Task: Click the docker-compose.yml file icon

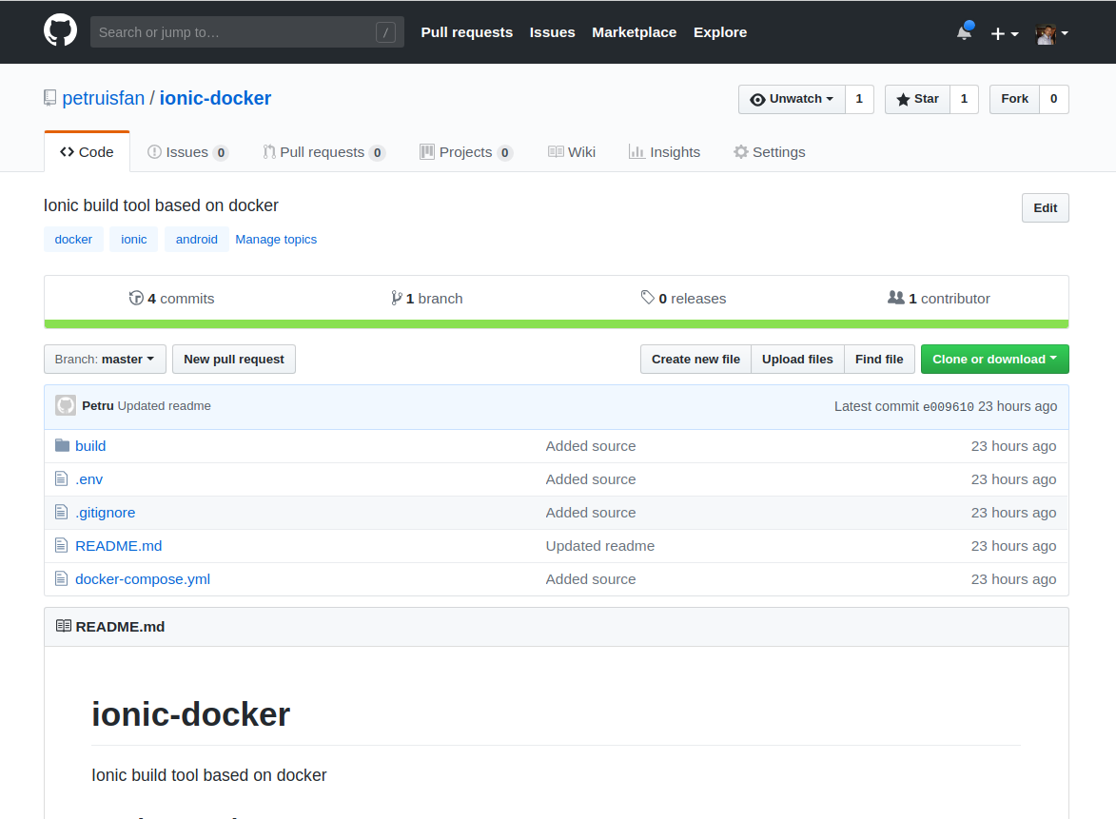Action: (x=61, y=579)
